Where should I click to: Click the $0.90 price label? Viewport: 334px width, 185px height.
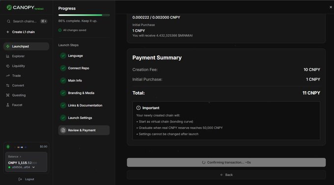pyautogui.click(x=43, y=147)
